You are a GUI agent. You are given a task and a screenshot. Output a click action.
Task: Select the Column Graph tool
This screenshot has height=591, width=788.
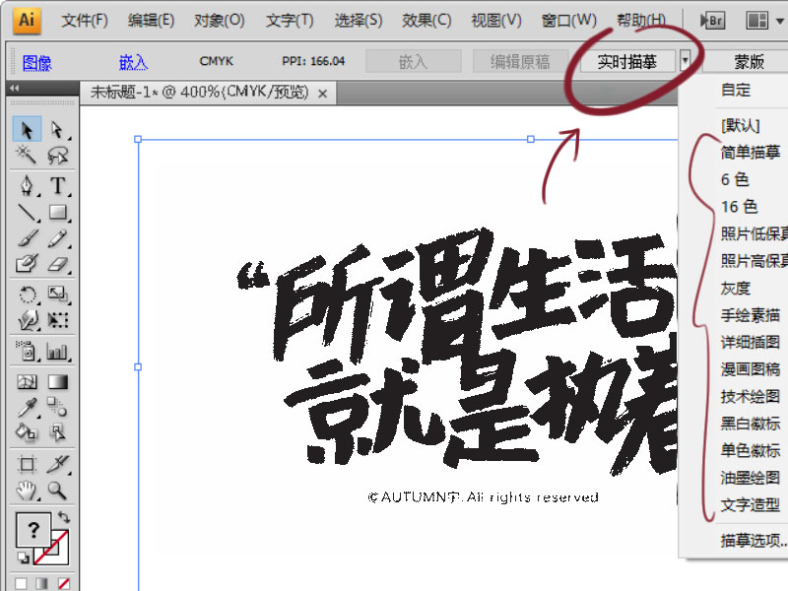[x=57, y=351]
